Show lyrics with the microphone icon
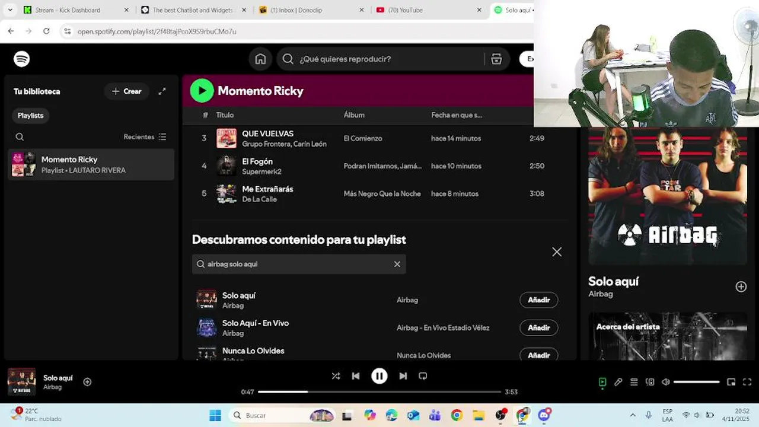759x427 pixels. click(618, 382)
